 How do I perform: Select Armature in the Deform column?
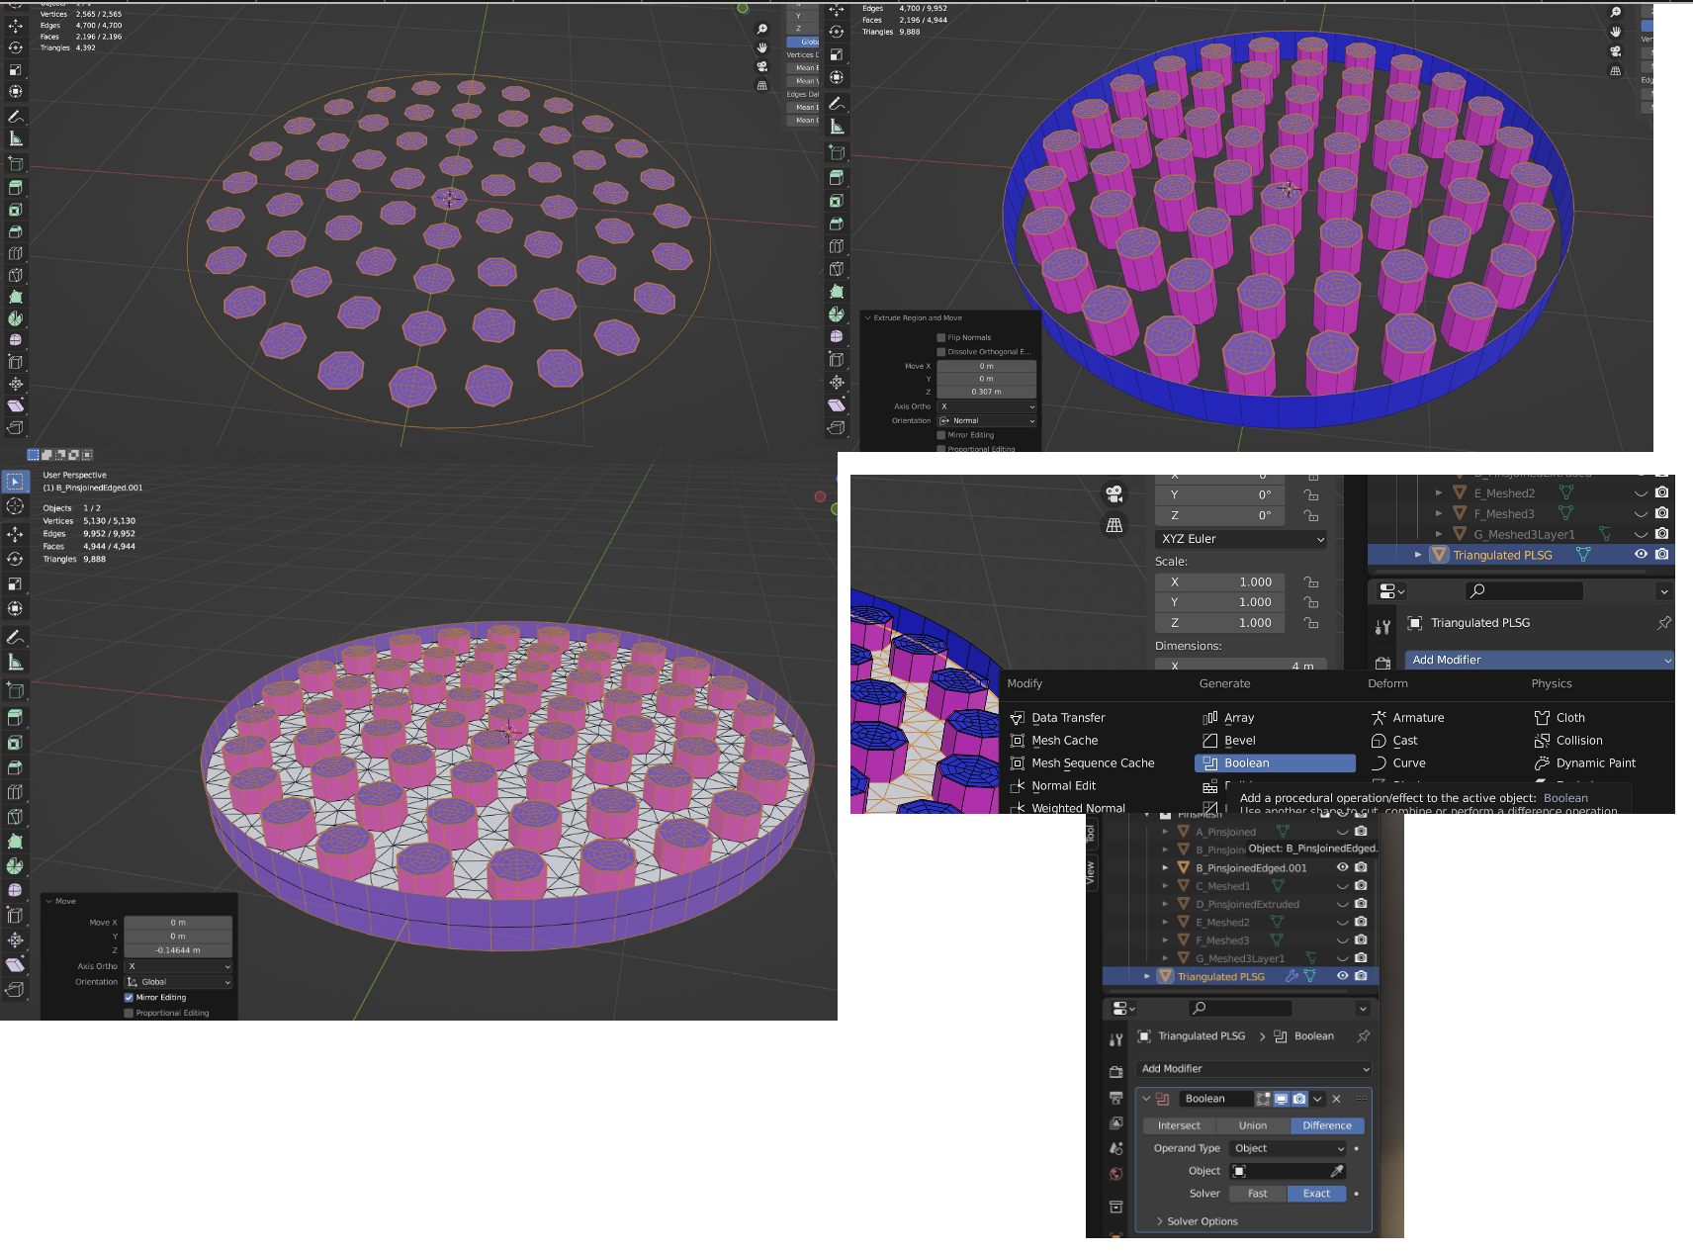tap(1407, 718)
